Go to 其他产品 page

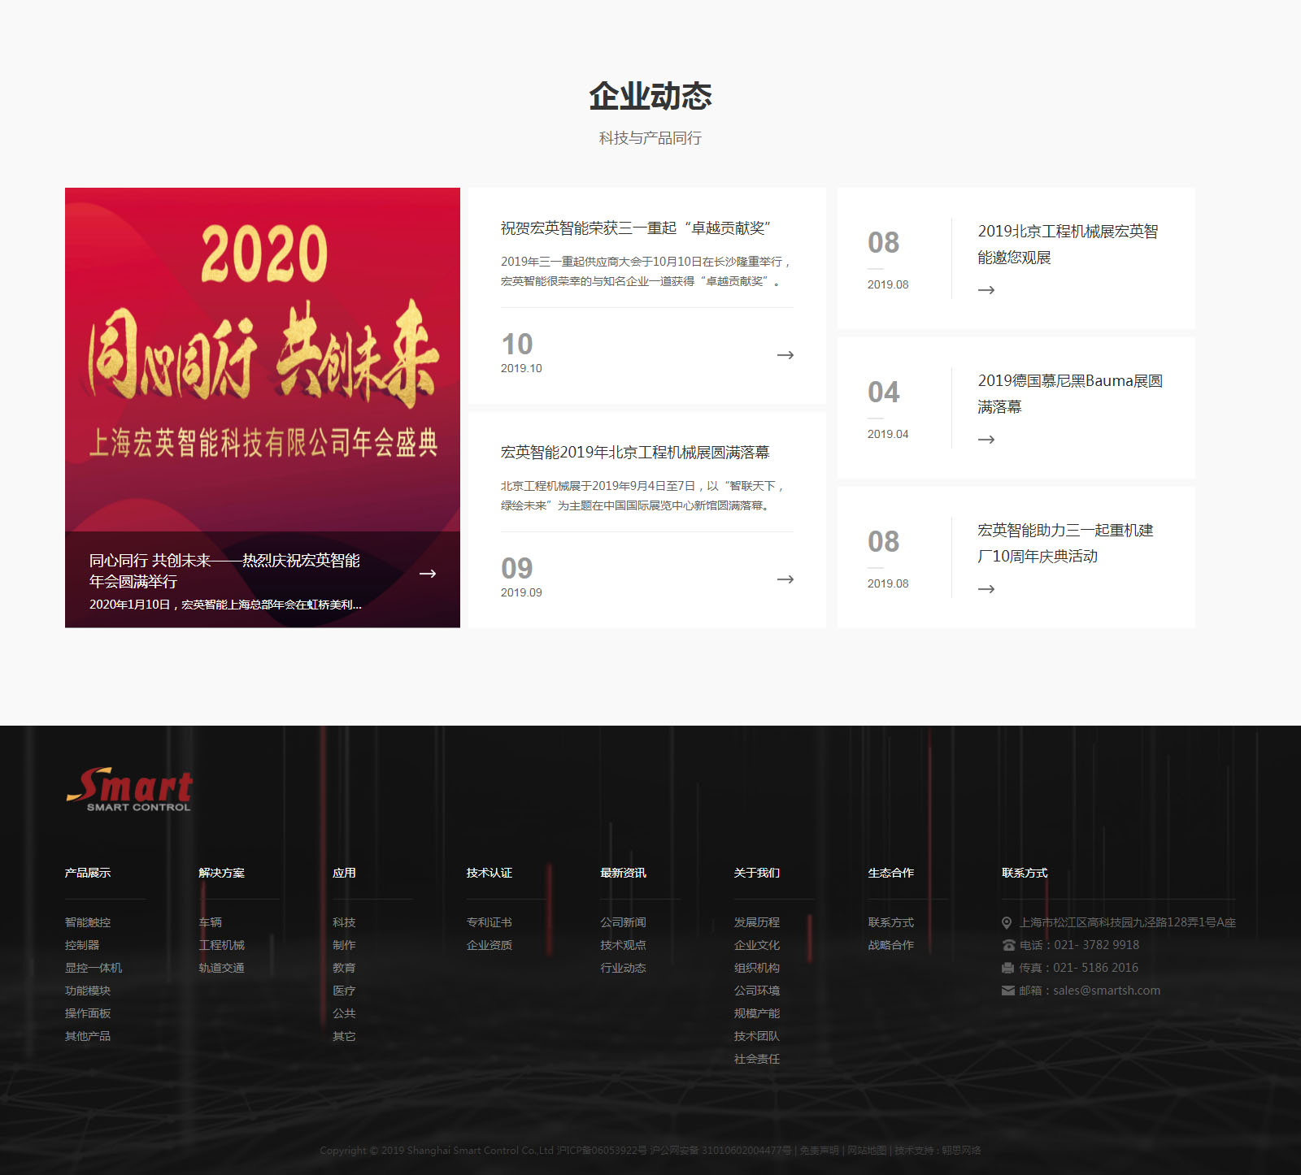[x=88, y=1036]
